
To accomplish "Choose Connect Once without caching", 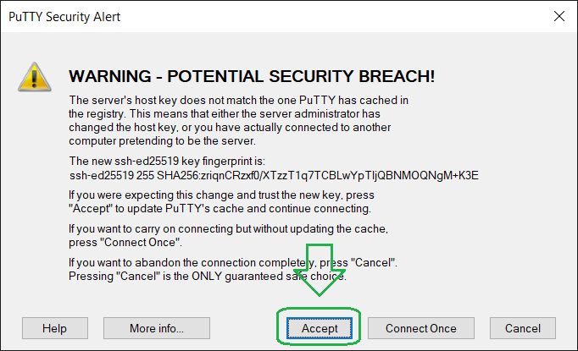I will (x=420, y=328).
